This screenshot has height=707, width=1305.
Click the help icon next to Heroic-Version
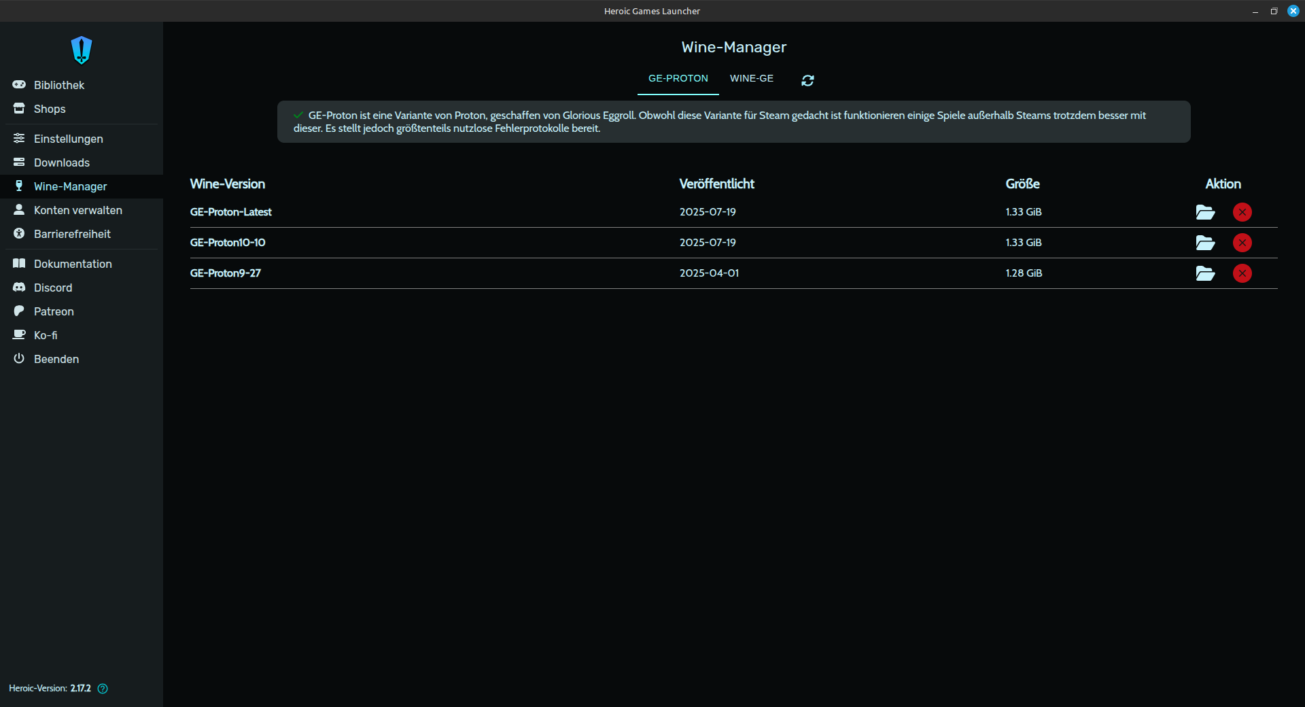103,689
